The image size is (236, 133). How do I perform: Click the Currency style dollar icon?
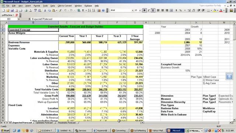(x=176, y=10)
